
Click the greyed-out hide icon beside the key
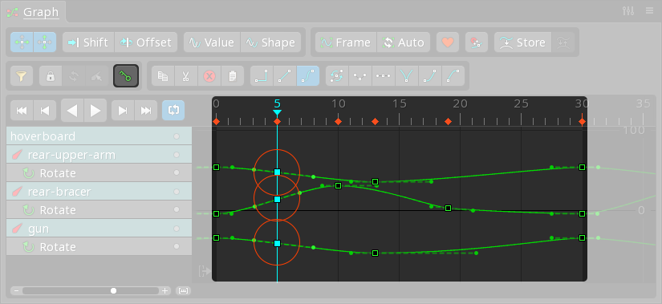pos(97,76)
